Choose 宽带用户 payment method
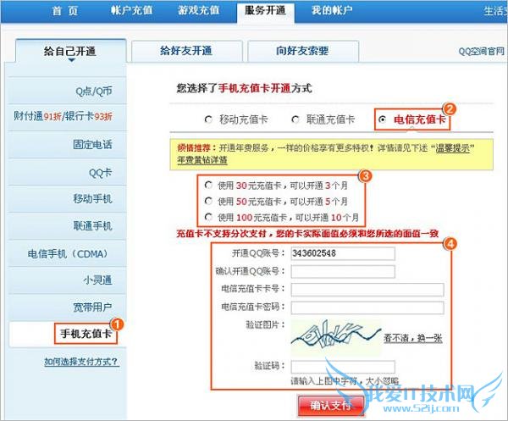Image resolution: width=508 pixels, height=421 pixels. [x=66, y=307]
